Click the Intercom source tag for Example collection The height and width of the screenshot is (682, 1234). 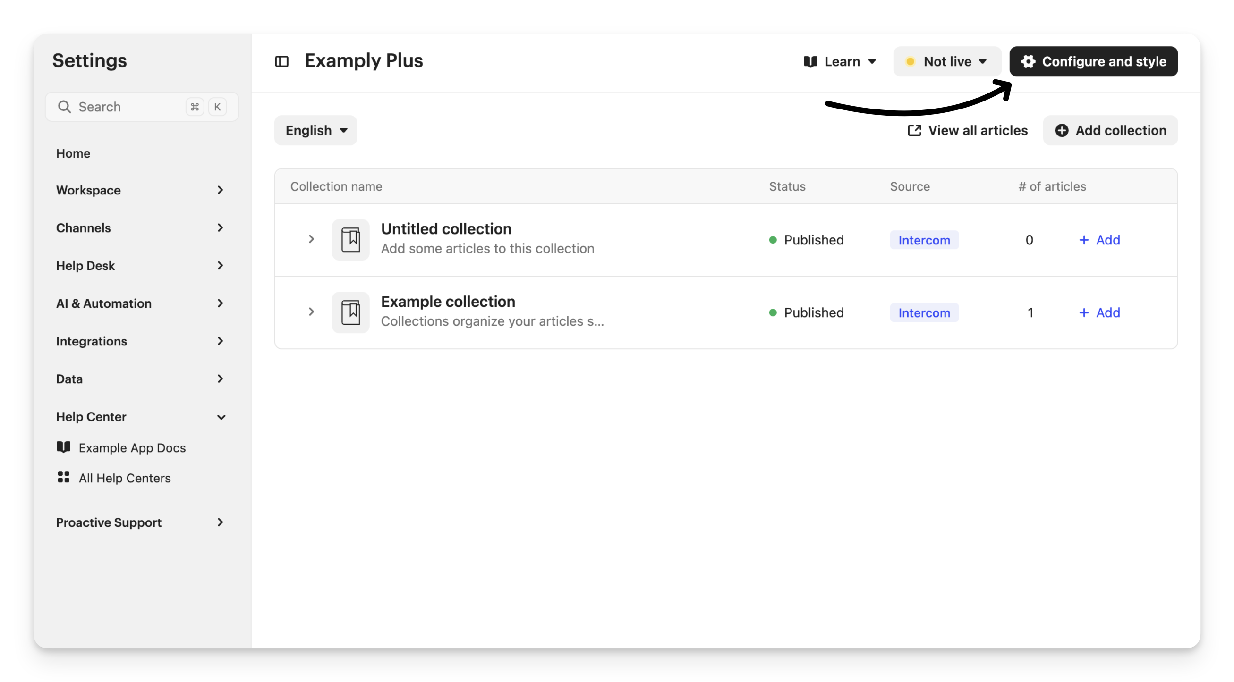click(x=924, y=312)
